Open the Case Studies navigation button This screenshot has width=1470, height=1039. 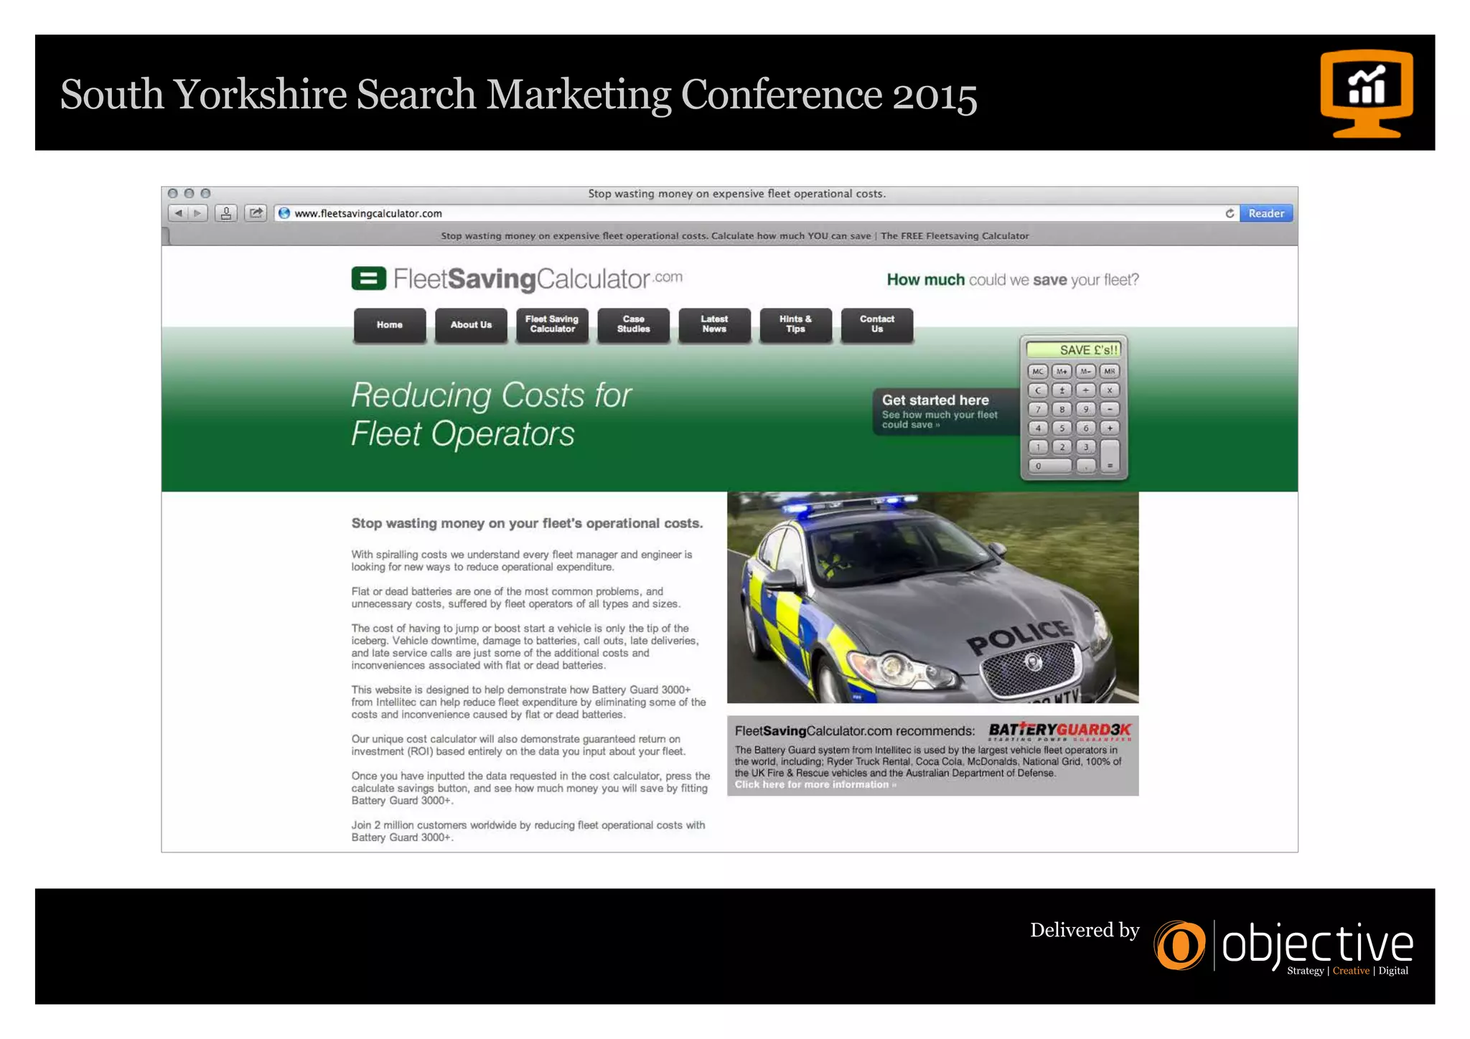(x=633, y=325)
